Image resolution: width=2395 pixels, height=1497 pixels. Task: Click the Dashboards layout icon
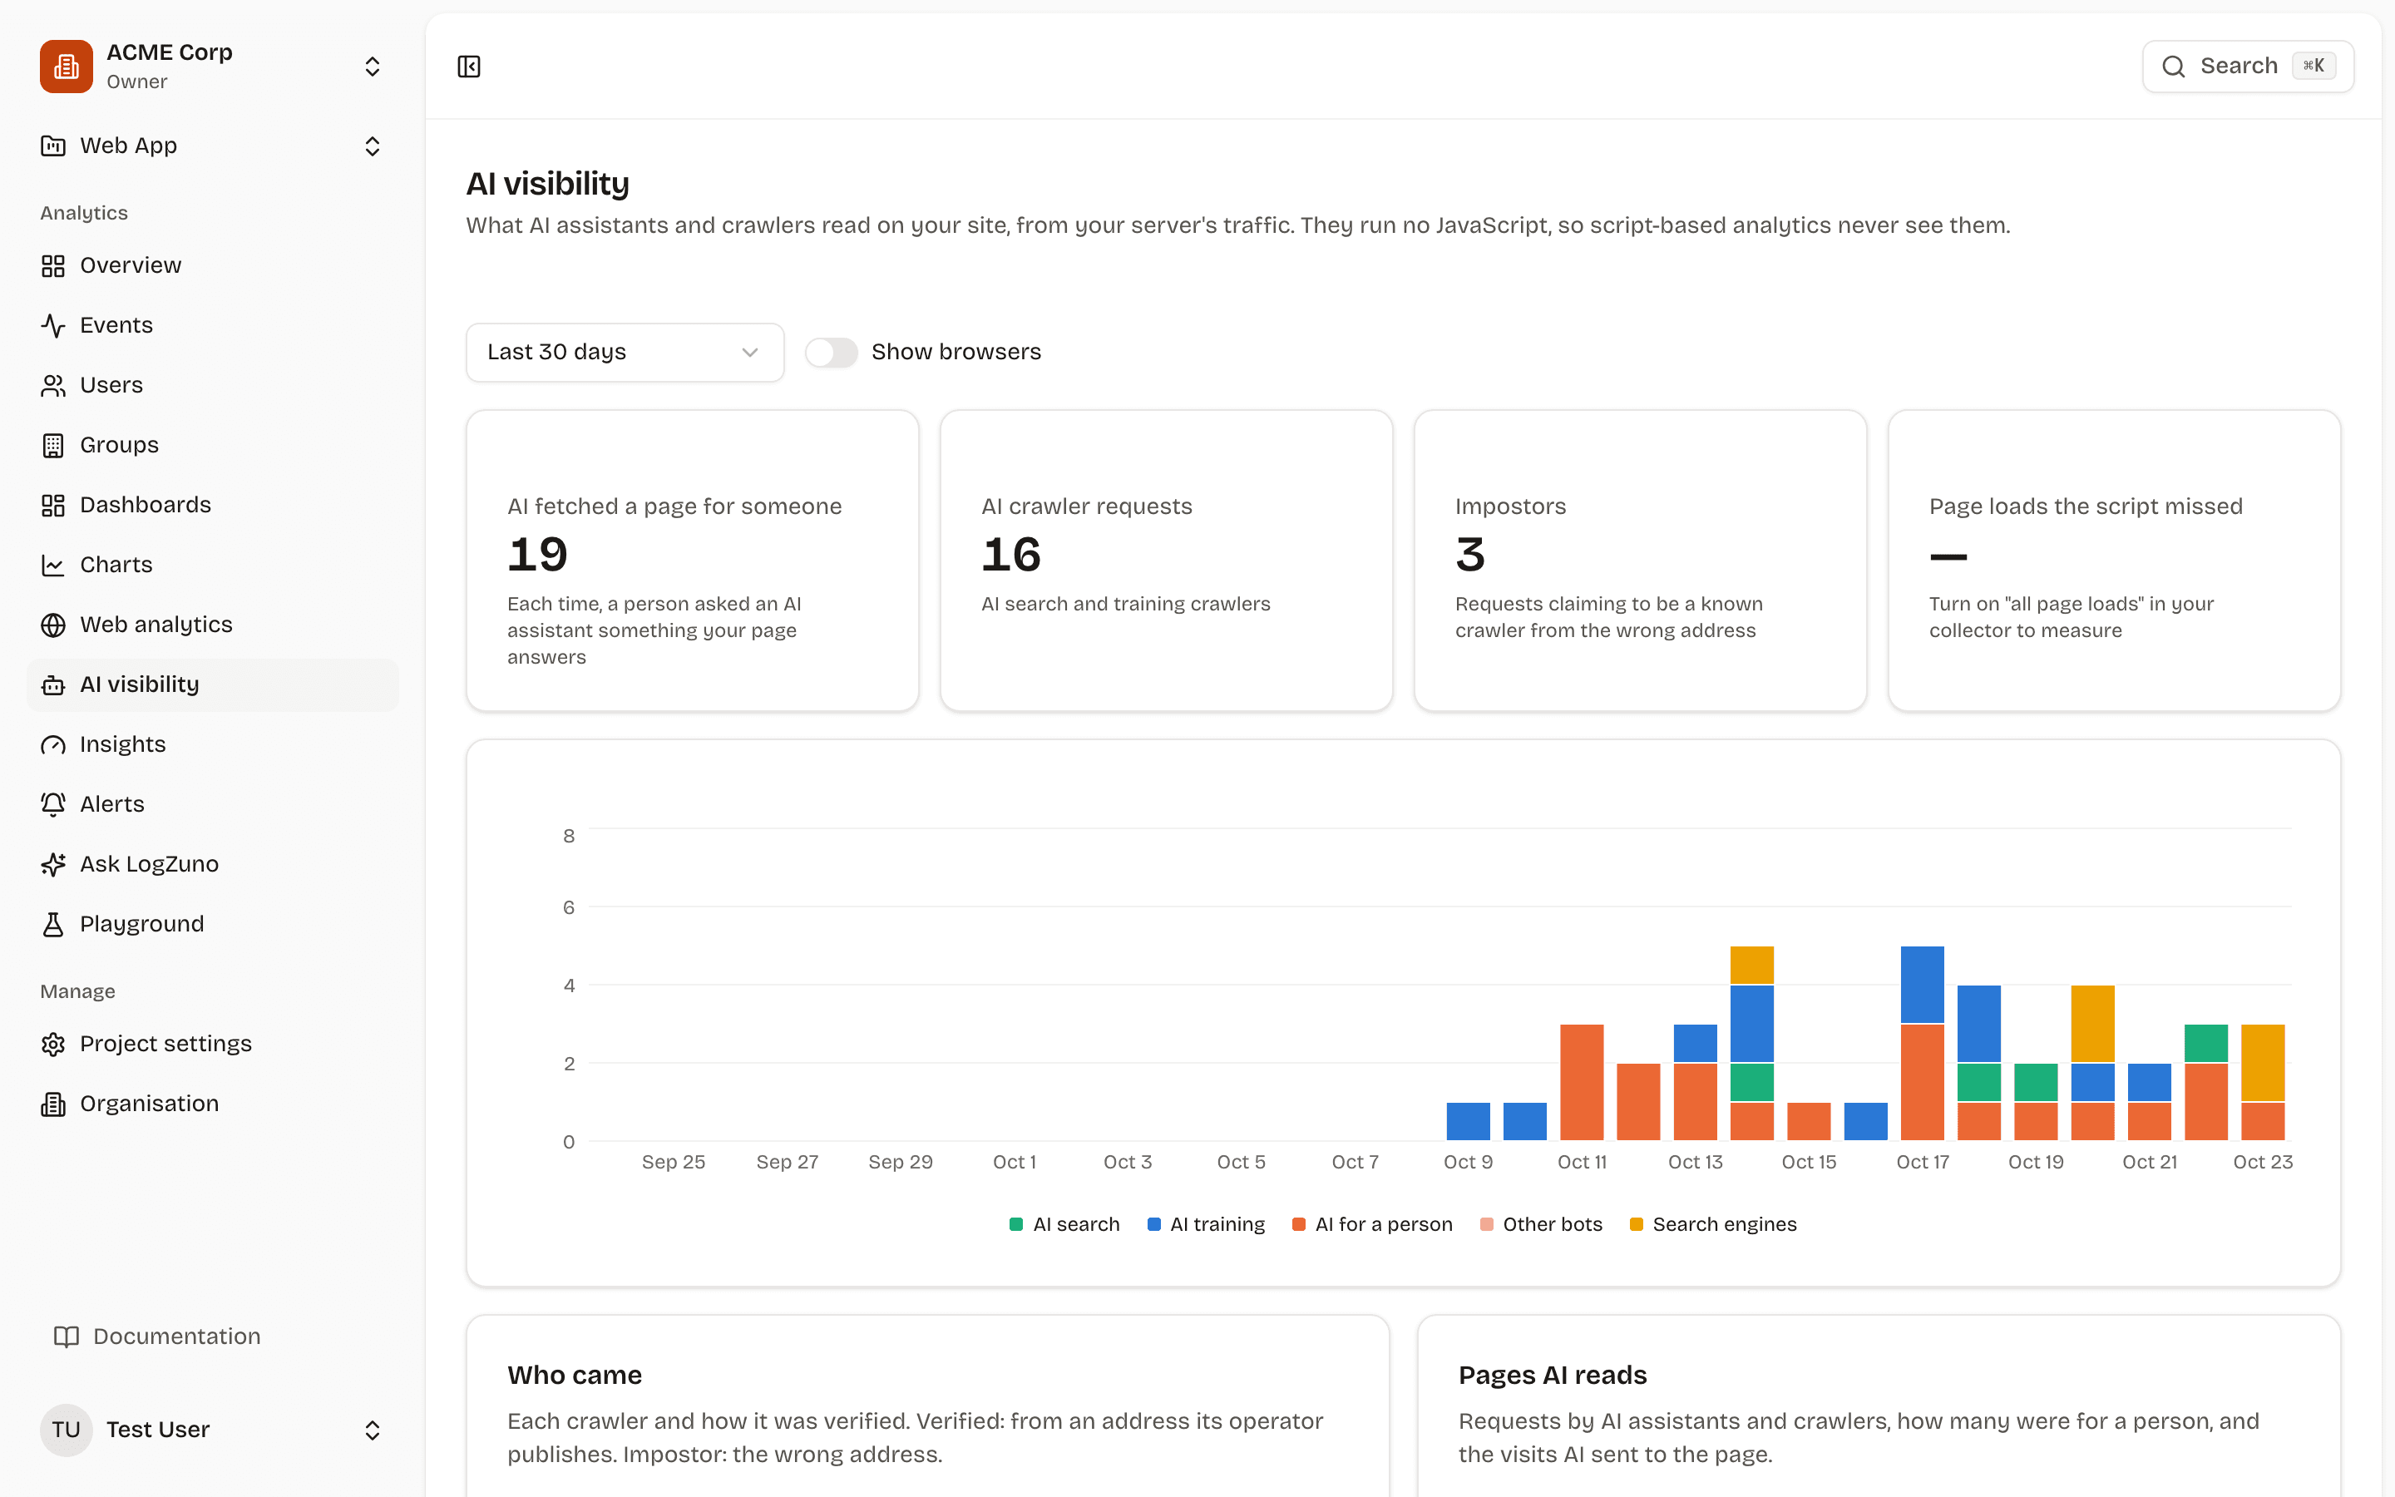click(53, 505)
